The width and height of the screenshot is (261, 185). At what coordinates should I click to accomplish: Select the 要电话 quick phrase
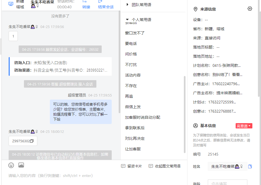131,44
